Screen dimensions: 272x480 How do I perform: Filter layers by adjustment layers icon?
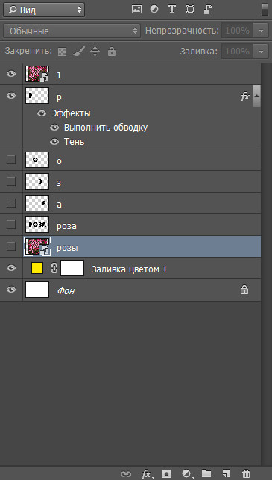pos(154,10)
